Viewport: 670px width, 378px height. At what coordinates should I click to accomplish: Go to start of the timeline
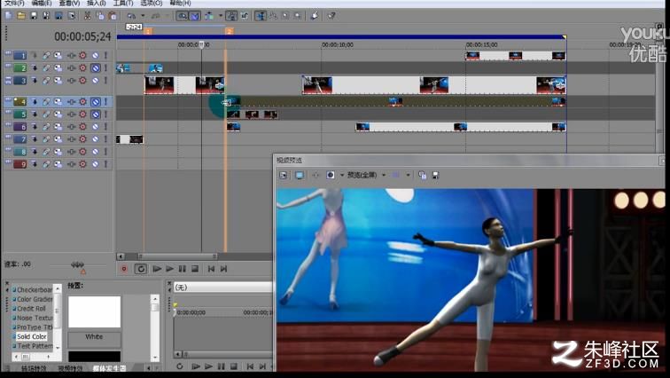pos(211,269)
